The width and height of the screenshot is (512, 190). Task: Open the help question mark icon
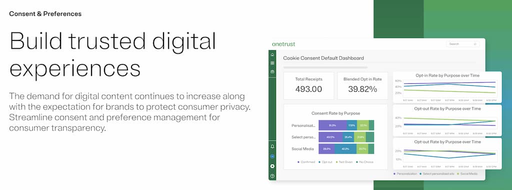pyautogui.click(x=272, y=176)
